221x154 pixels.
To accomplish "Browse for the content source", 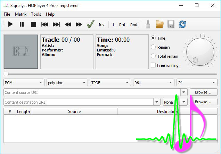I will pyautogui.click(x=204, y=92).
